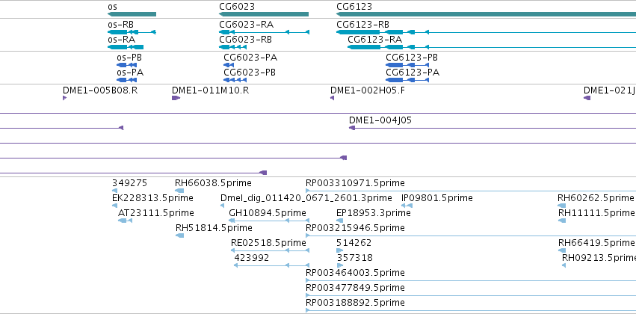Click the CG6123 gene bar
636x314 pixels.
(486, 14)
